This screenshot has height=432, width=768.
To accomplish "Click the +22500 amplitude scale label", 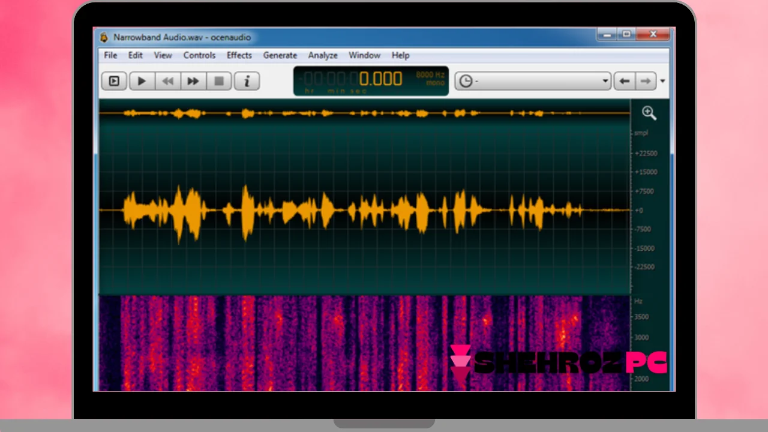I will coord(646,153).
